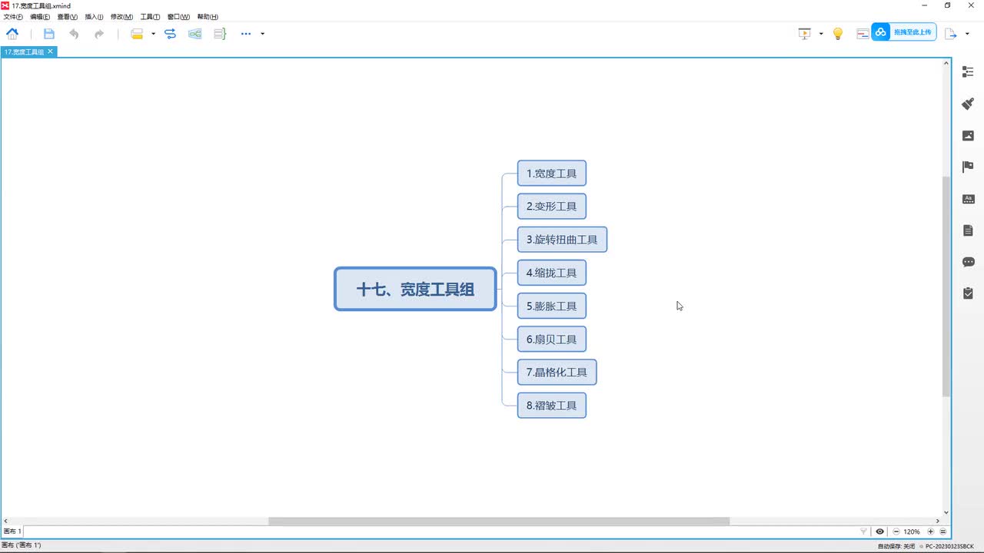984x553 pixels.
Task: Open the 修改 menu
Action: 121,17
